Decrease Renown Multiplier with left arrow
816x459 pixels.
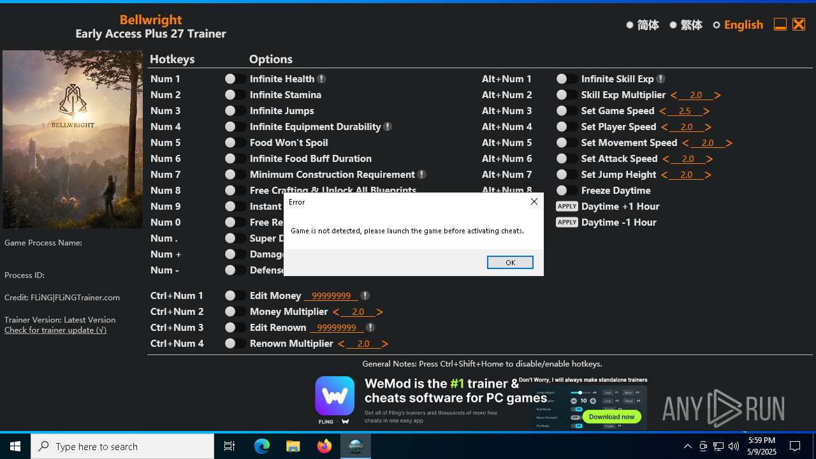(341, 344)
